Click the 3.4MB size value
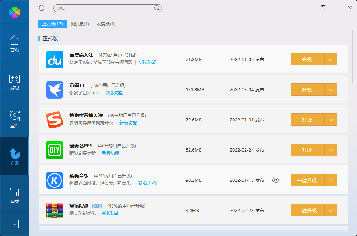 tap(192, 211)
